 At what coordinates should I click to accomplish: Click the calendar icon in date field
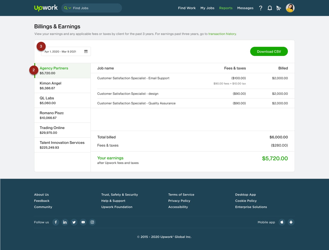point(86,51)
